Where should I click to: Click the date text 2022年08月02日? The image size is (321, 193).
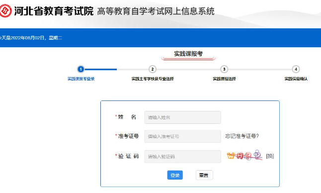[x=27, y=38]
